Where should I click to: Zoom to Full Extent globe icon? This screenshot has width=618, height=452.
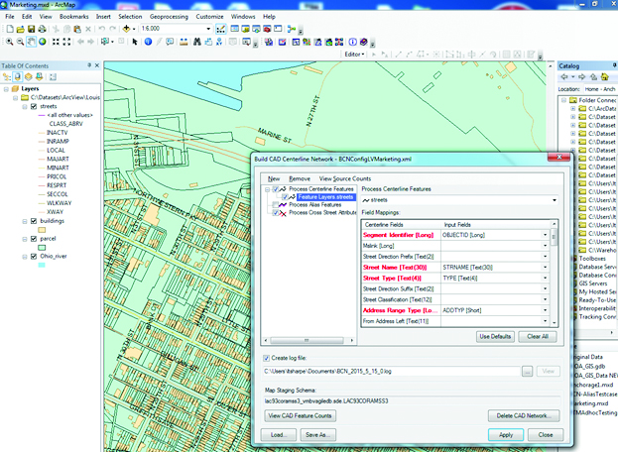click(43, 42)
